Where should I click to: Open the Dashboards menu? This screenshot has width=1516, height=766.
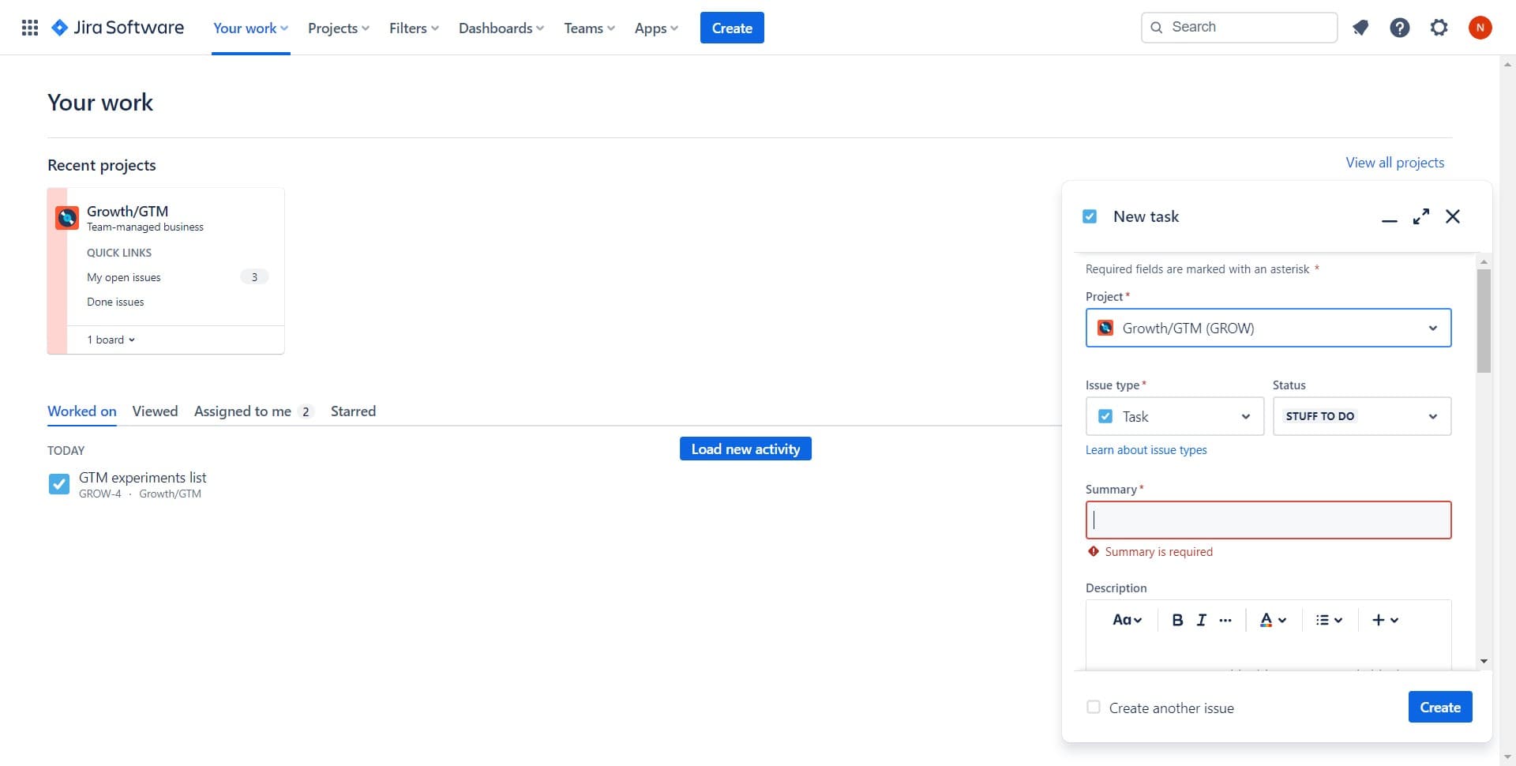[x=500, y=28]
